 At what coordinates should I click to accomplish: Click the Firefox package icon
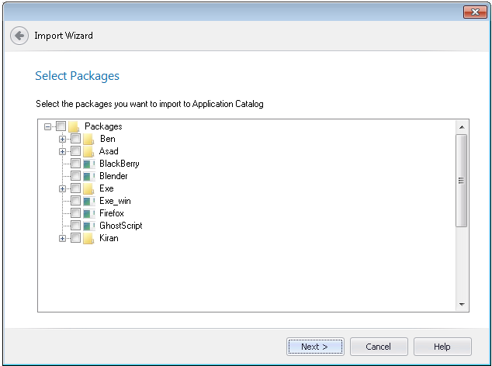(88, 213)
